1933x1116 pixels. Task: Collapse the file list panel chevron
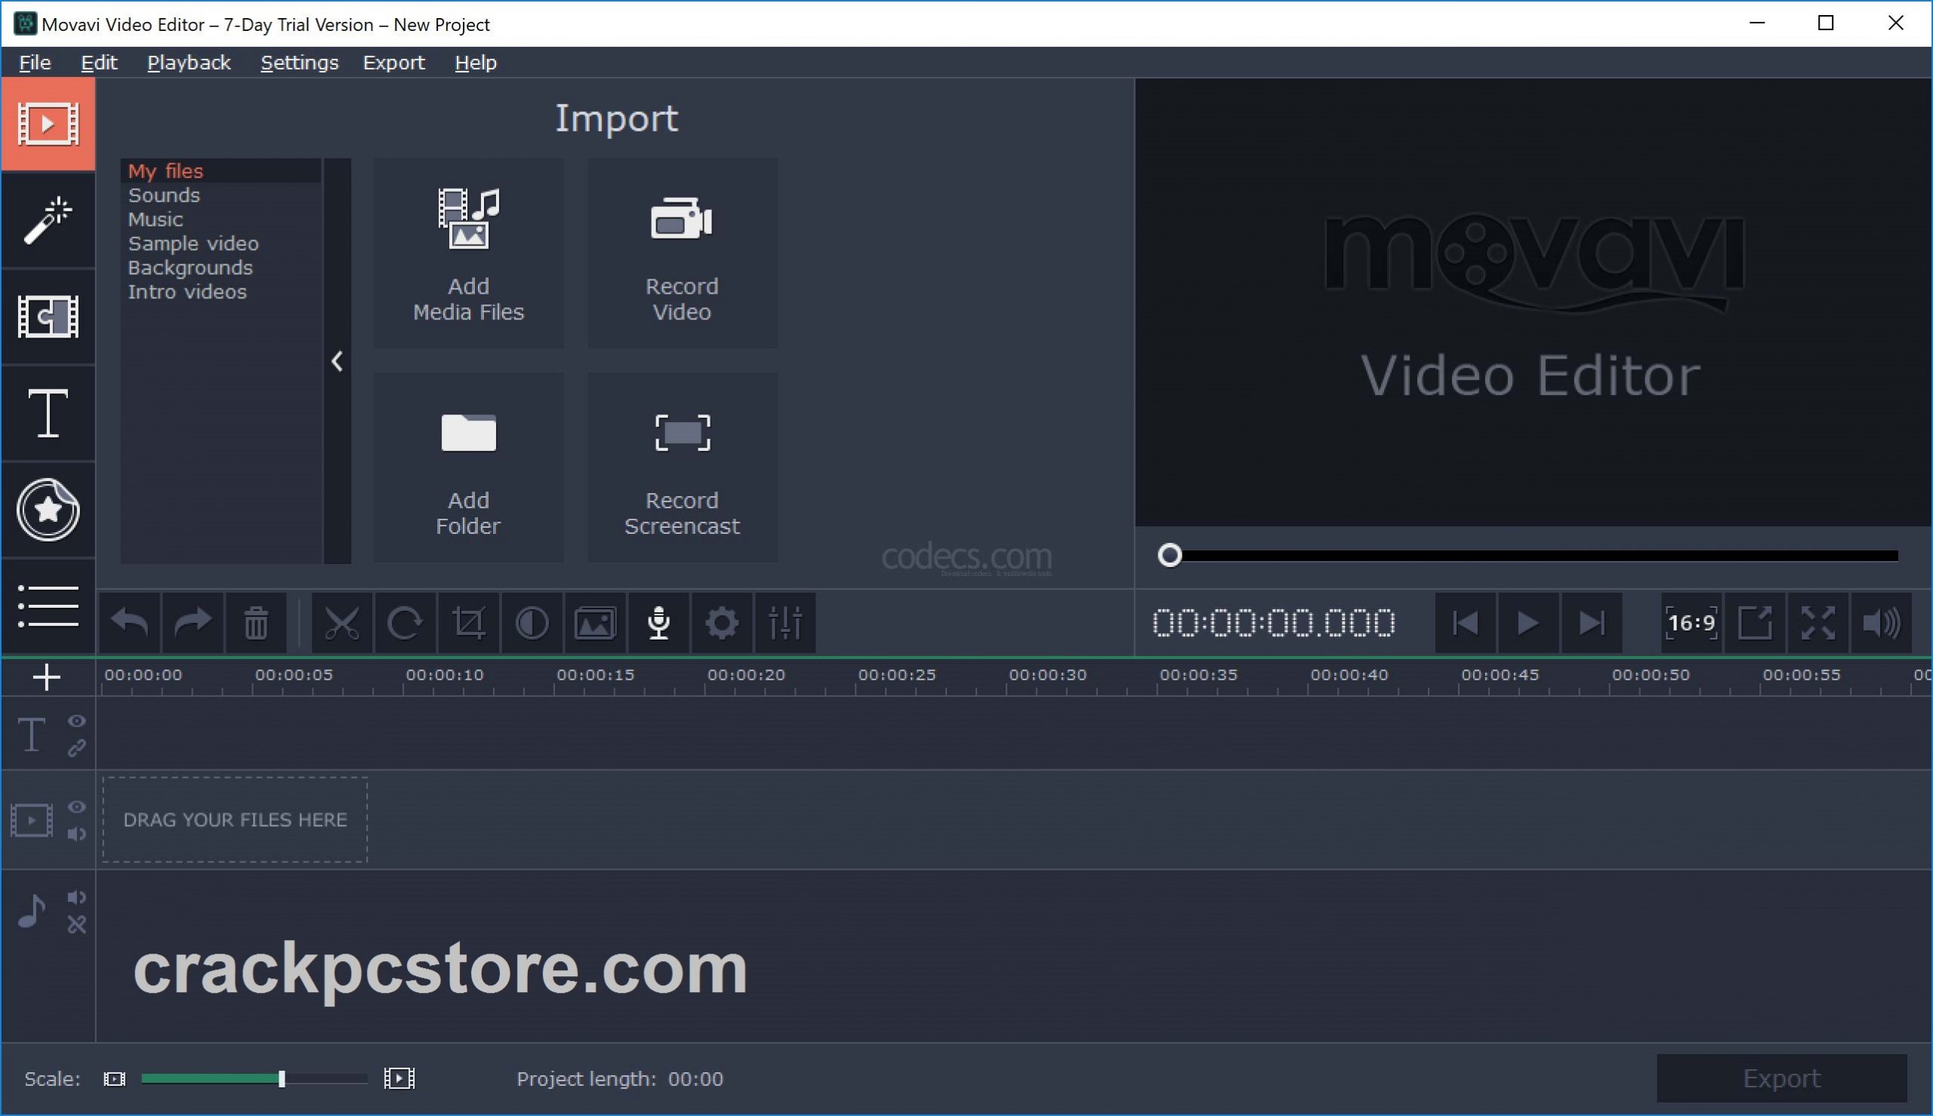(338, 361)
